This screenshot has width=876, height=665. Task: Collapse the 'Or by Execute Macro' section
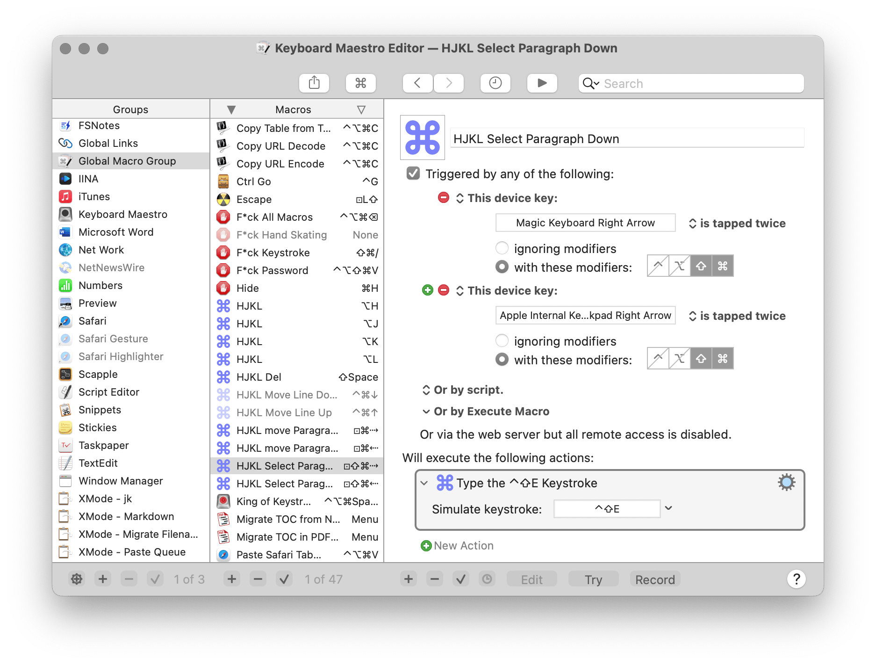(x=426, y=412)
